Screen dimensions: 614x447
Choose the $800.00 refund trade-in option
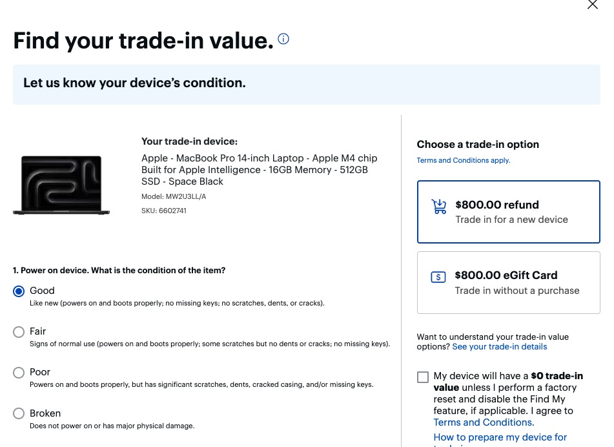[509, 212]
